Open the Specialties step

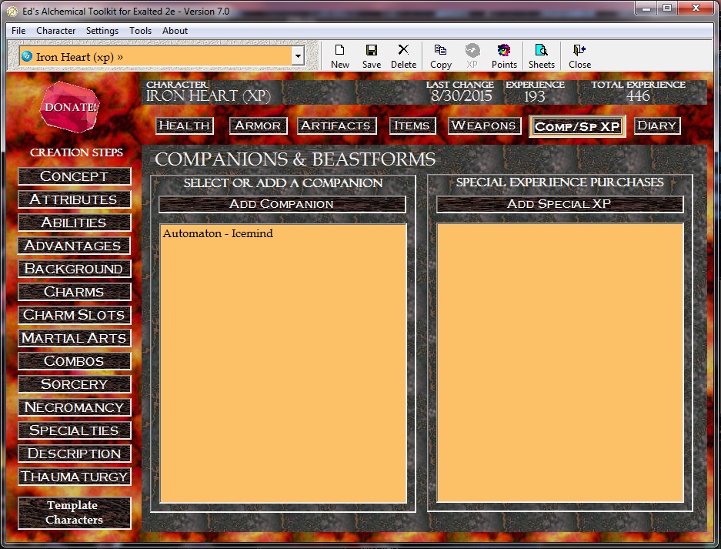coord(74,430)
